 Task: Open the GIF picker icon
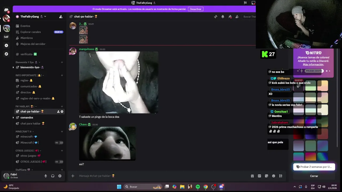point(259,176)
